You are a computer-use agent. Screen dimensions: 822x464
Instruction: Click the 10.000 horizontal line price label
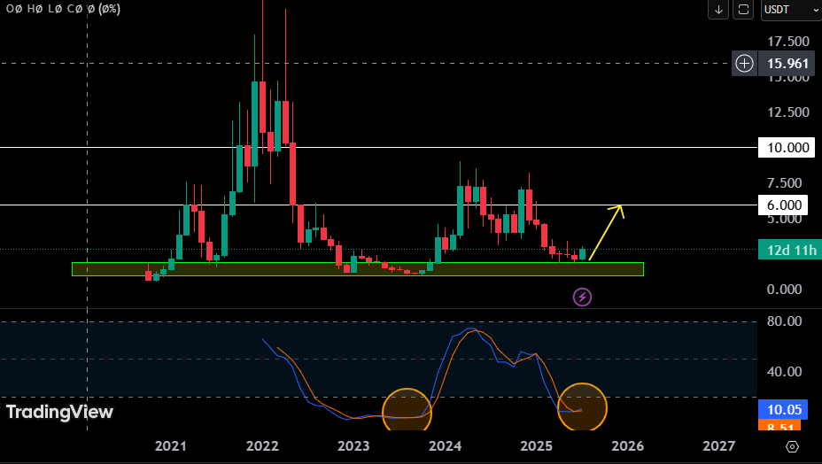787,147
